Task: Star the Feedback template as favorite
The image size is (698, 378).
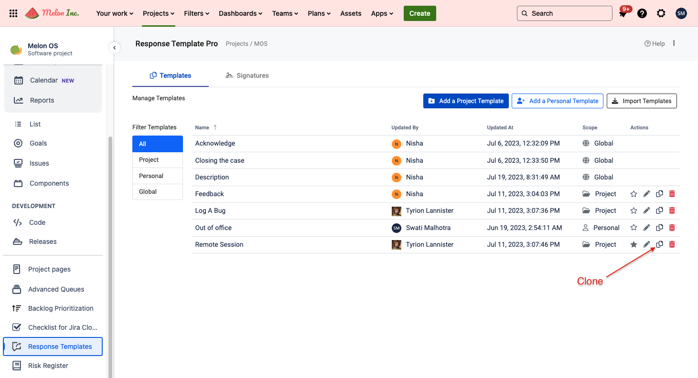Action: (634, 194)
